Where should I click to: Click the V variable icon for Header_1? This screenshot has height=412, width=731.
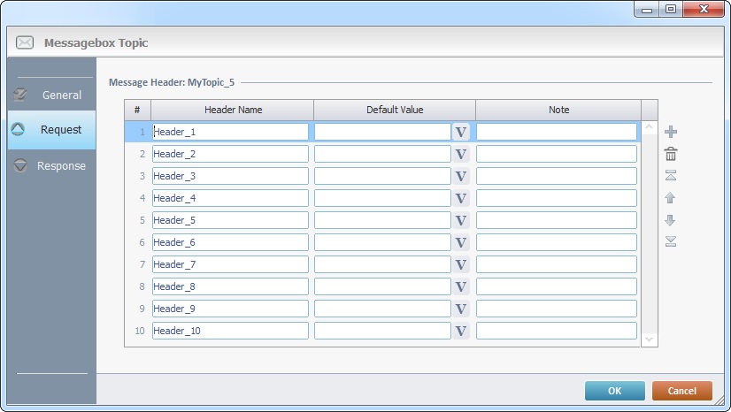[460, 132]
